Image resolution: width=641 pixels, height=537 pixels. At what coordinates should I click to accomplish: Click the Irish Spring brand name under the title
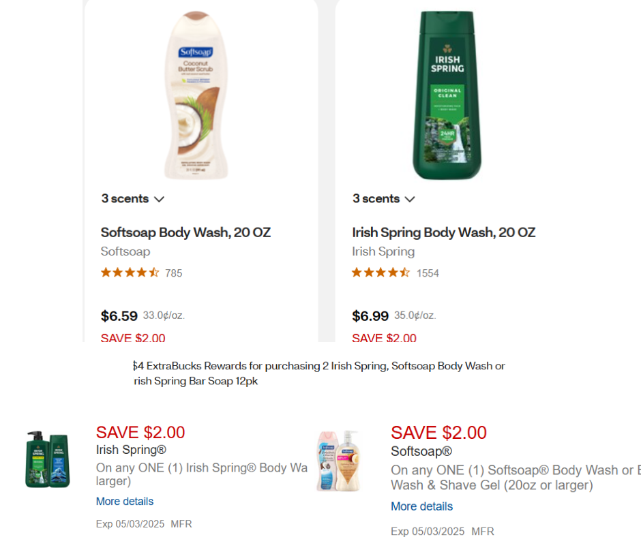(x=383, y=251)
